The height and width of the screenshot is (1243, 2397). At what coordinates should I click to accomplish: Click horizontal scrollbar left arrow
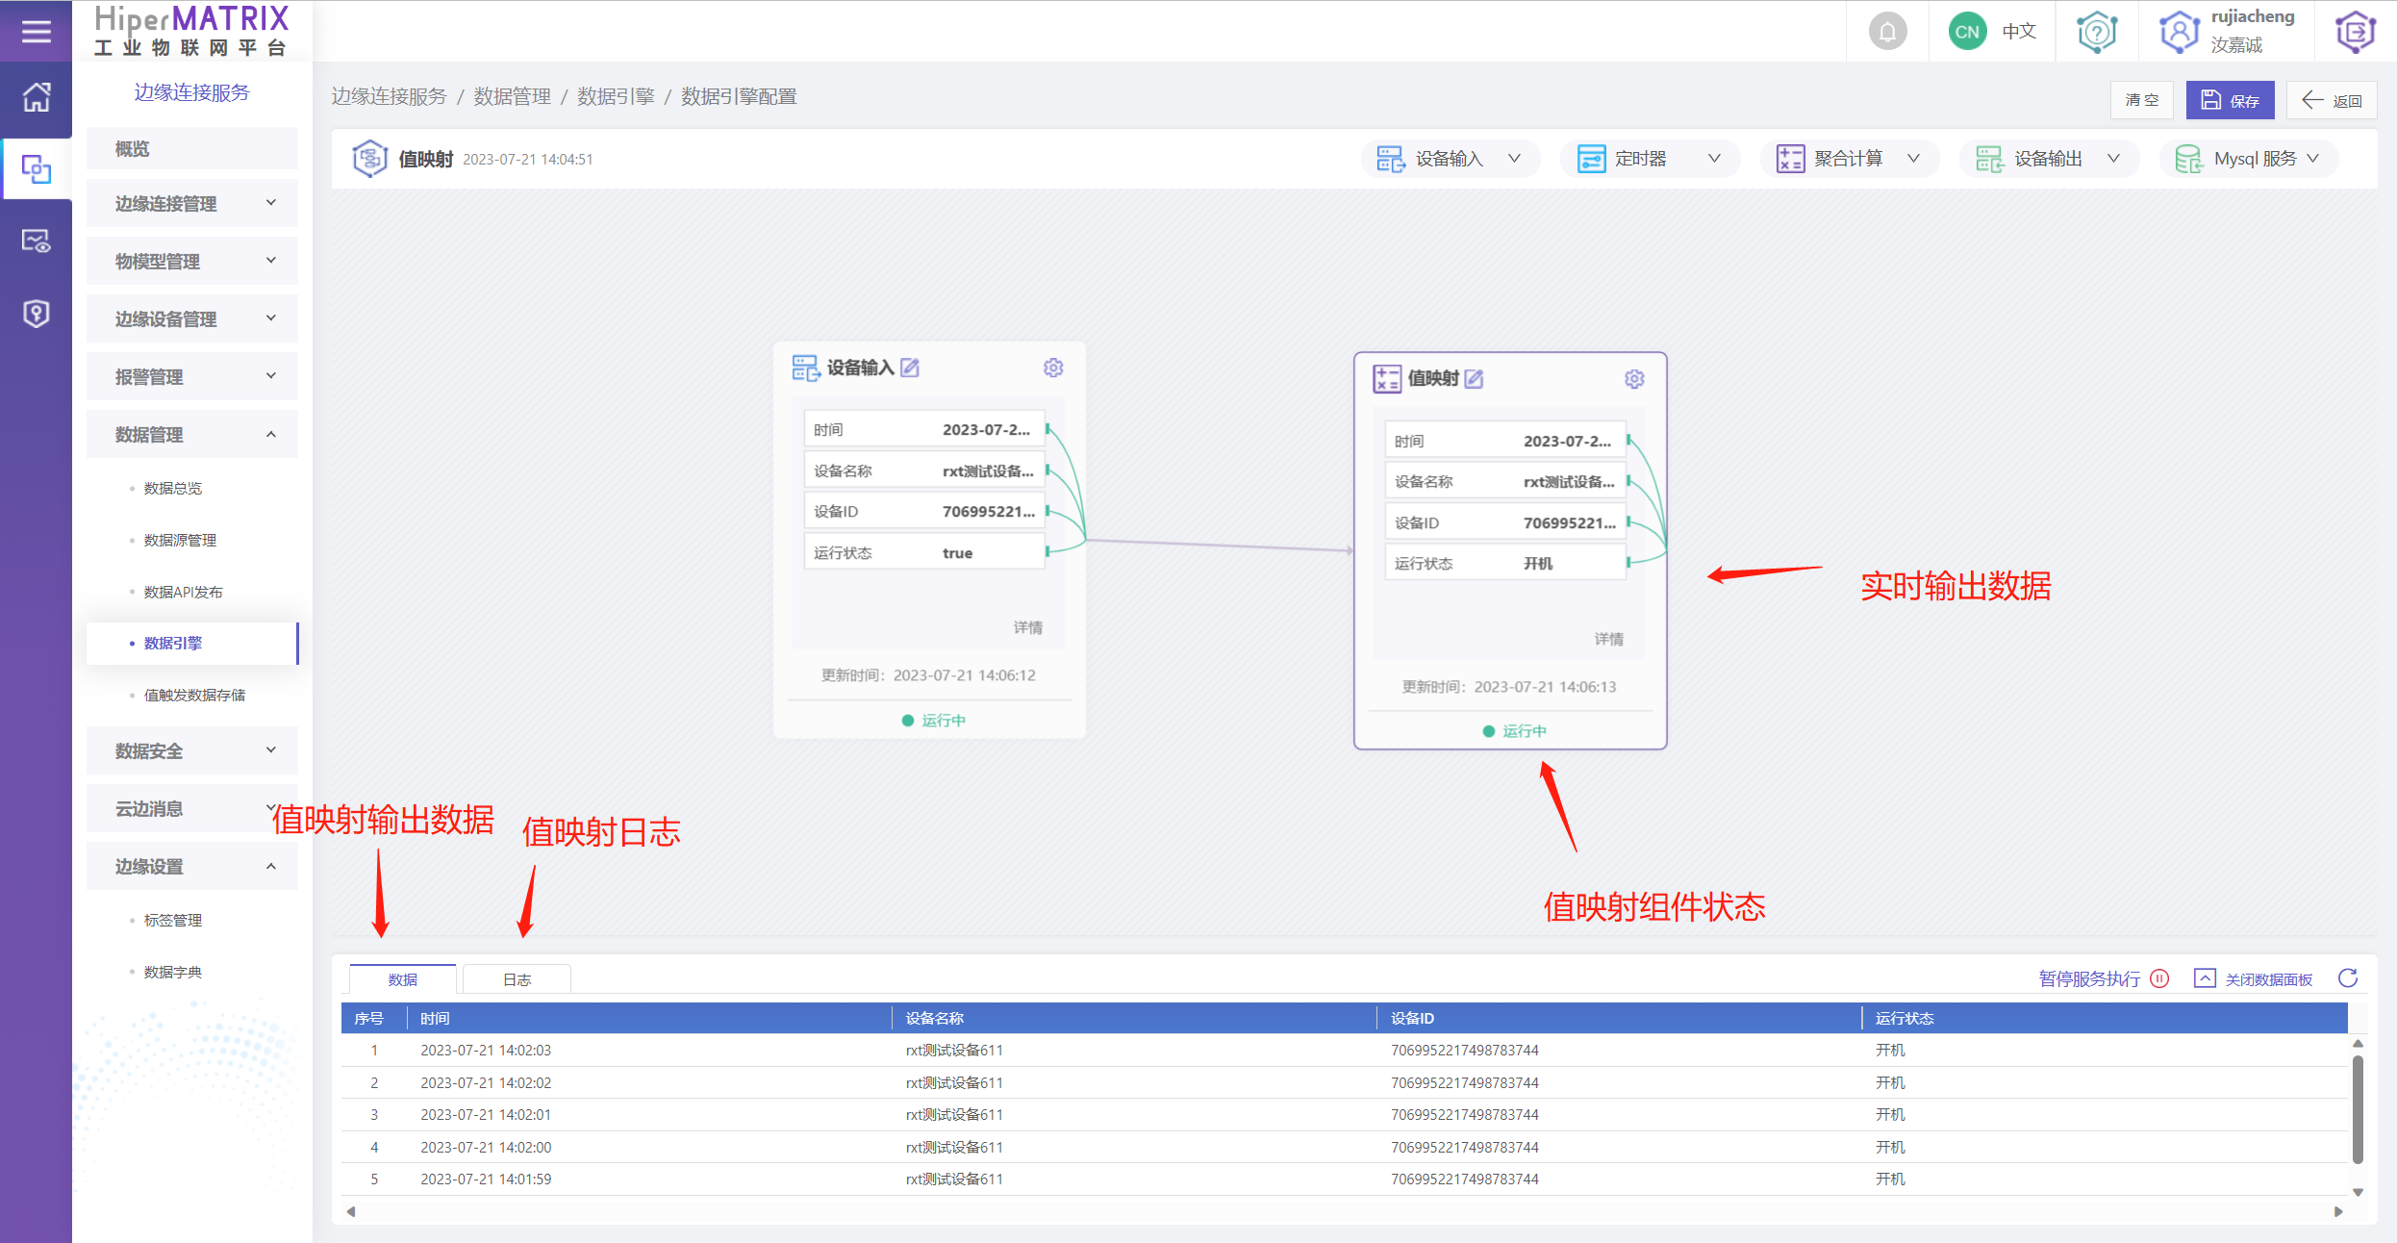point(351,1211)
